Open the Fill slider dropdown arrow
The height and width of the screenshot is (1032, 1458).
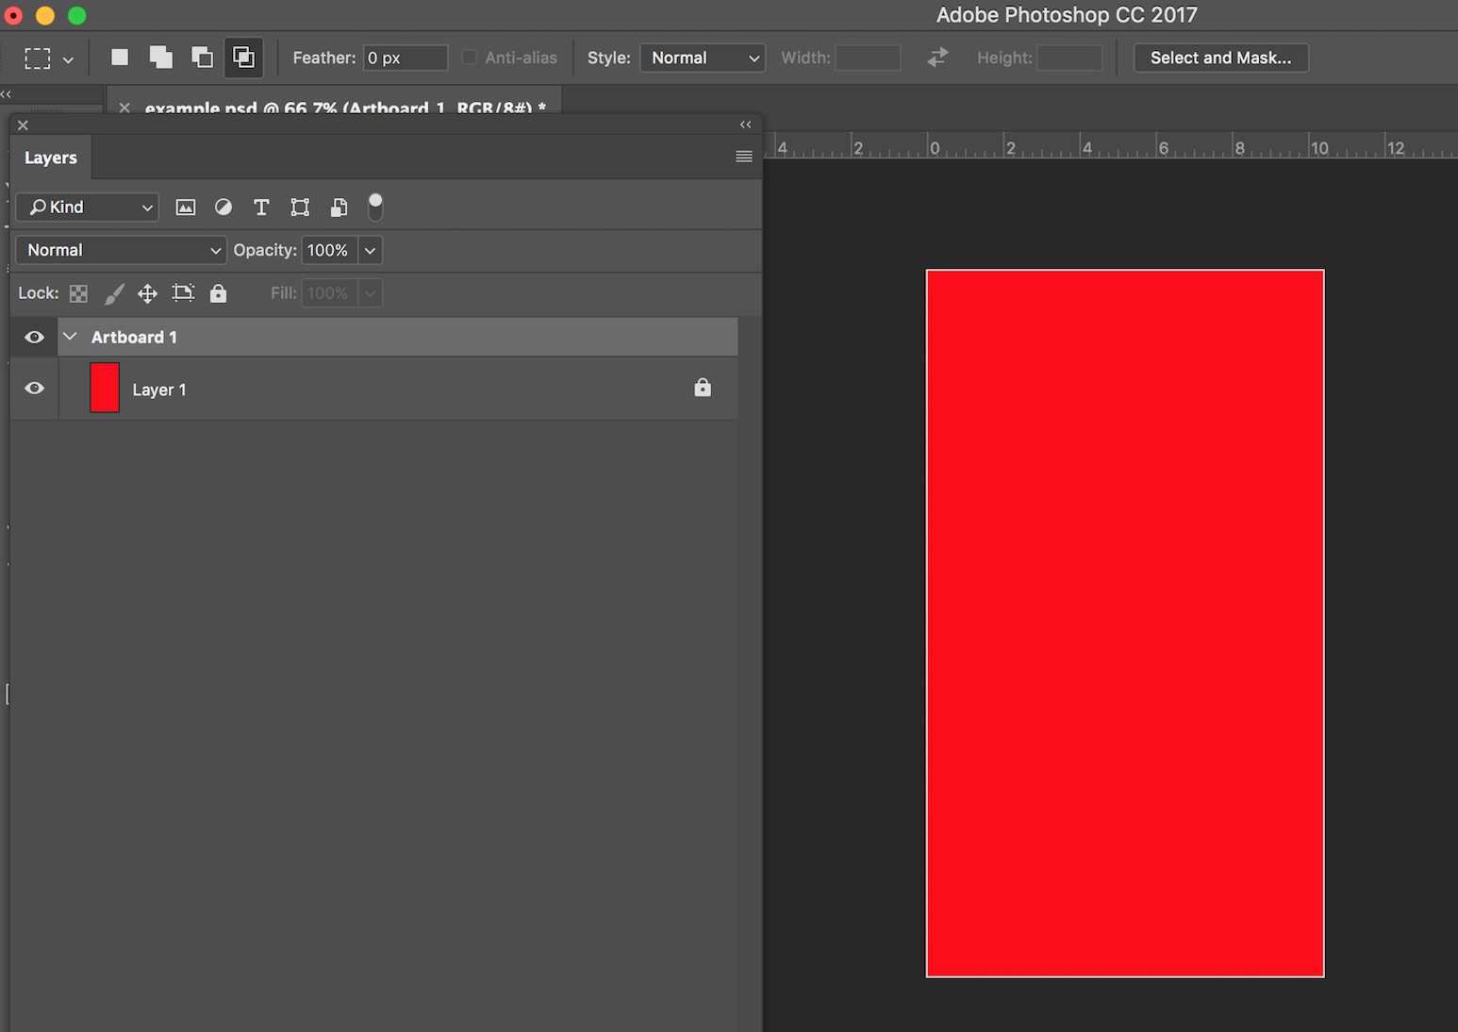(x=371, y=293)
